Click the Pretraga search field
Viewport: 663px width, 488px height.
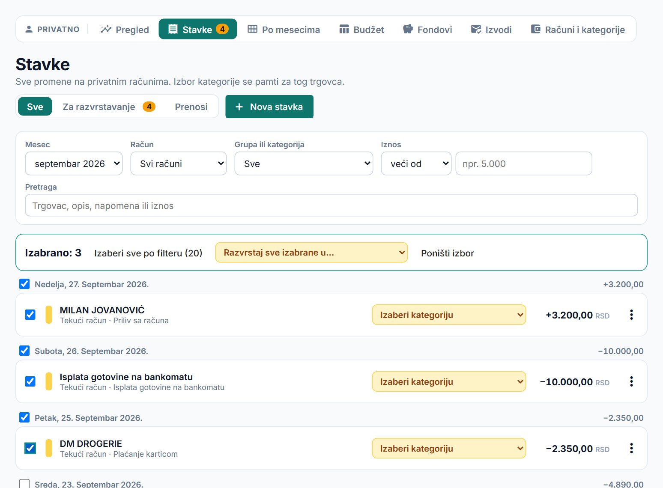click(331, 205)
